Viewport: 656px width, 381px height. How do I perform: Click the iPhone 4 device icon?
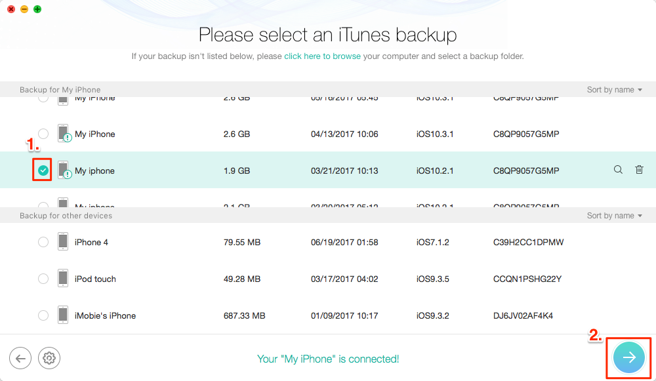[63, 242]
